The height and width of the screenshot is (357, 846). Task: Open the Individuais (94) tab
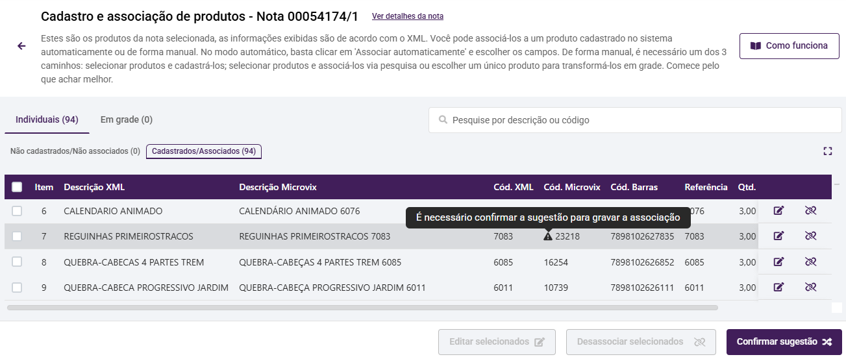[47, 119]
